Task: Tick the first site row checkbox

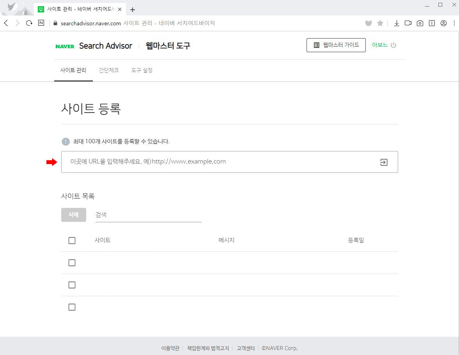Action: 72,263
